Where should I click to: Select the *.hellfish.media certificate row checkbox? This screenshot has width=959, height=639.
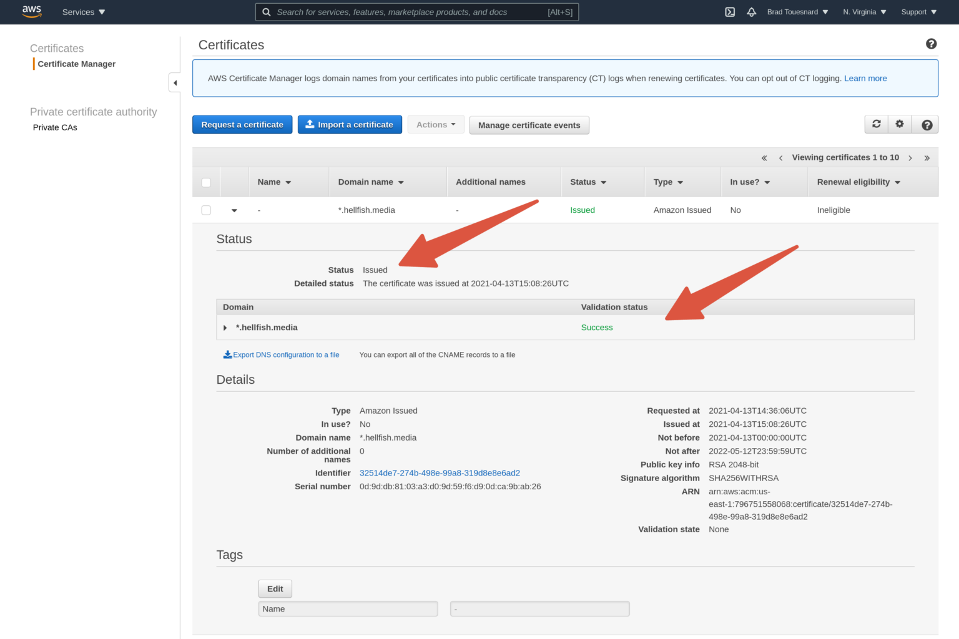pos(206,210)
